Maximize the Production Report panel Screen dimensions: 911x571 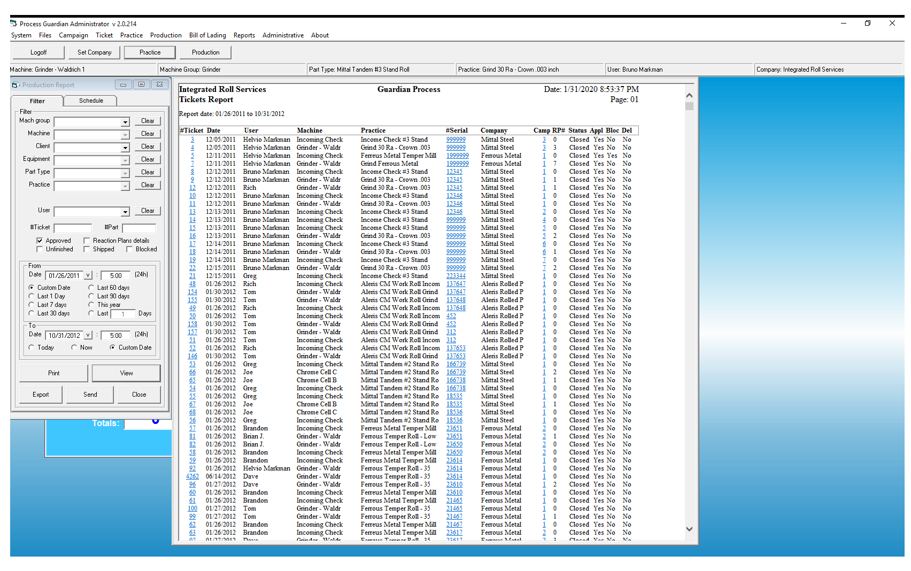(141, 84)
